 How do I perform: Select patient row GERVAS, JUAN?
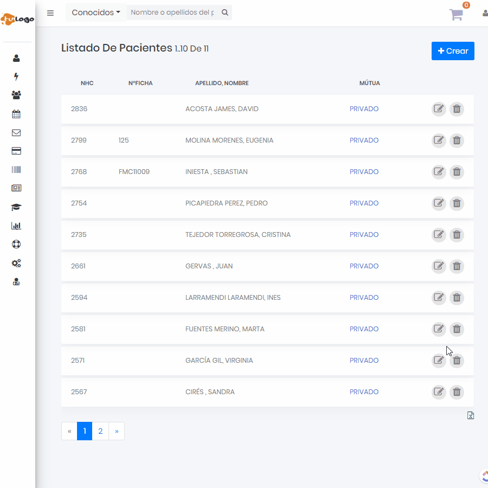pyautogui.click(x=209, y=266)
